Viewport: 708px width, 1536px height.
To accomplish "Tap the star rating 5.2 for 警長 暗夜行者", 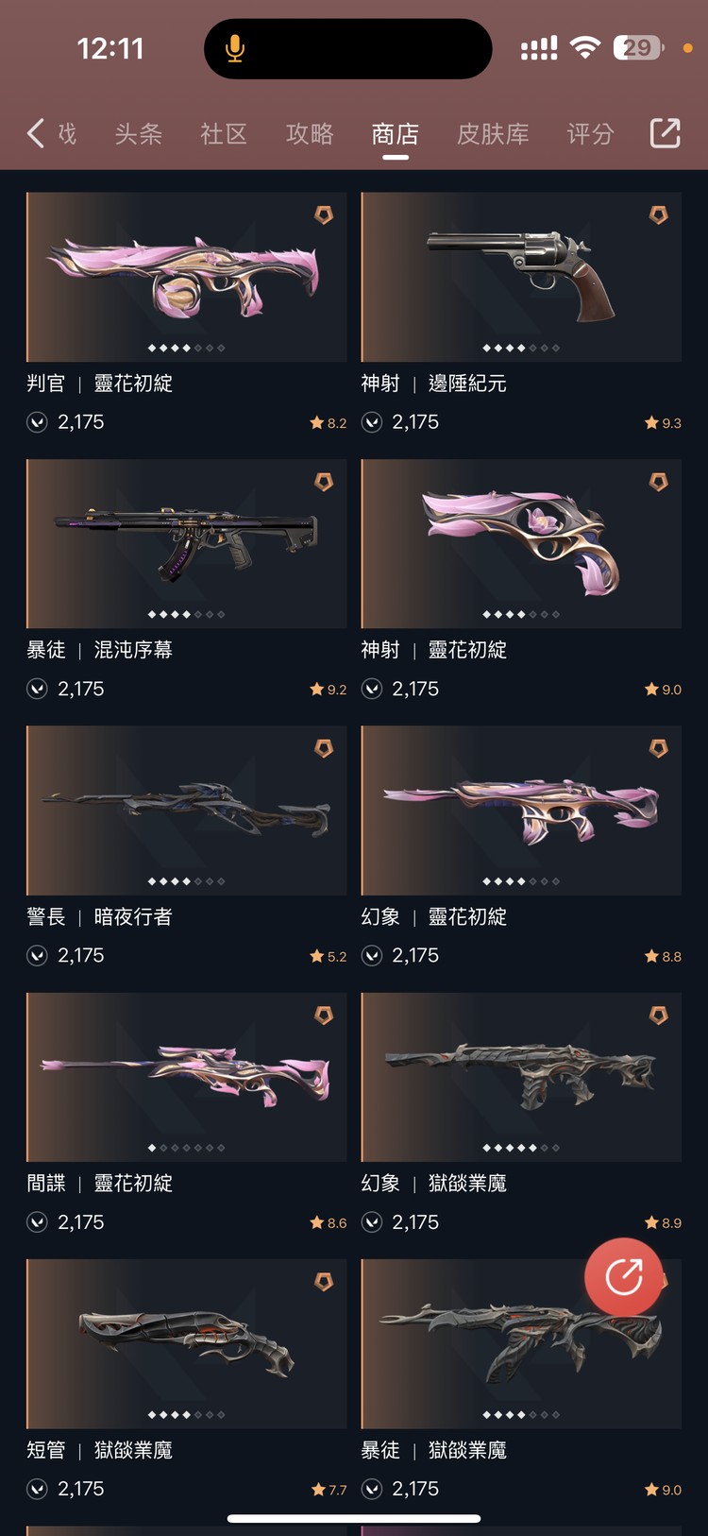I will [329, 956].
